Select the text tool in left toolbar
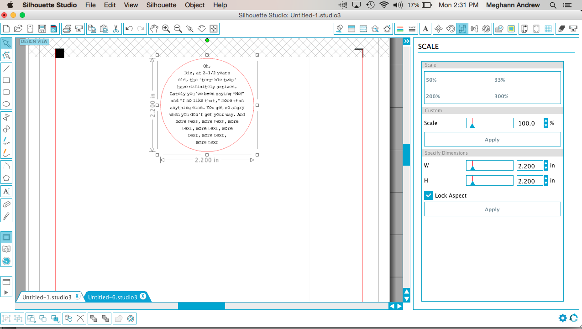The width and height of the screenshot is (582, 329). coord(6,191)
